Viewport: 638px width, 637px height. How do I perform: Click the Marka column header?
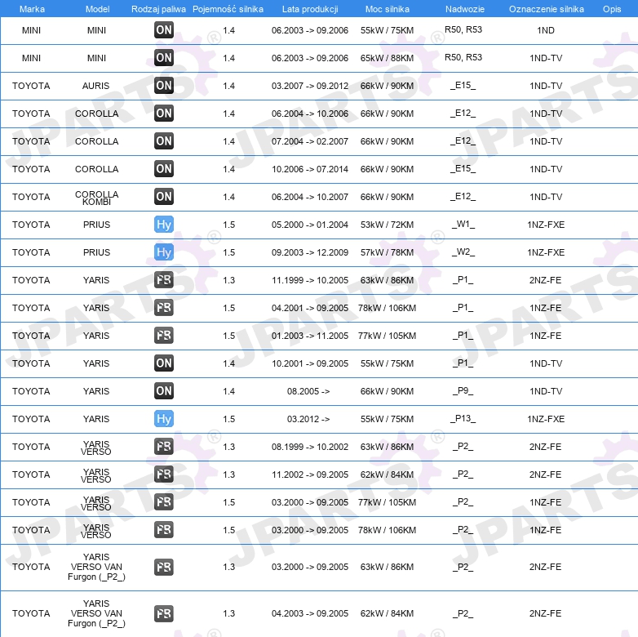[32, 9]
